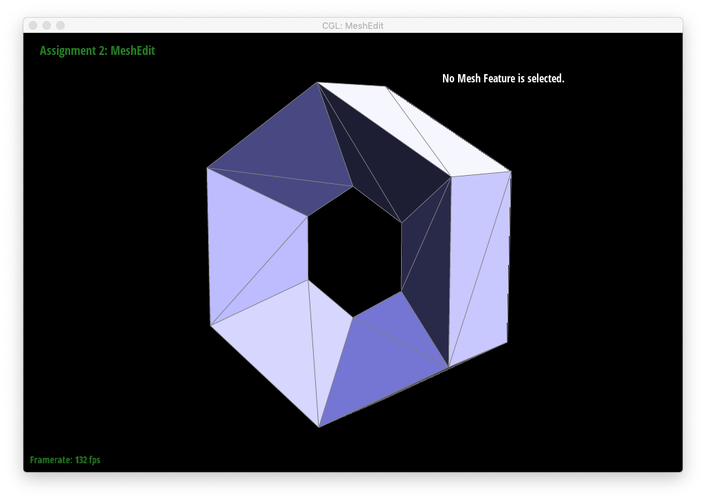Screen dimensions: 706x501
Task: Click the 'No Mesh Feature is selected.' message
Action: click(x=503, y=78)
